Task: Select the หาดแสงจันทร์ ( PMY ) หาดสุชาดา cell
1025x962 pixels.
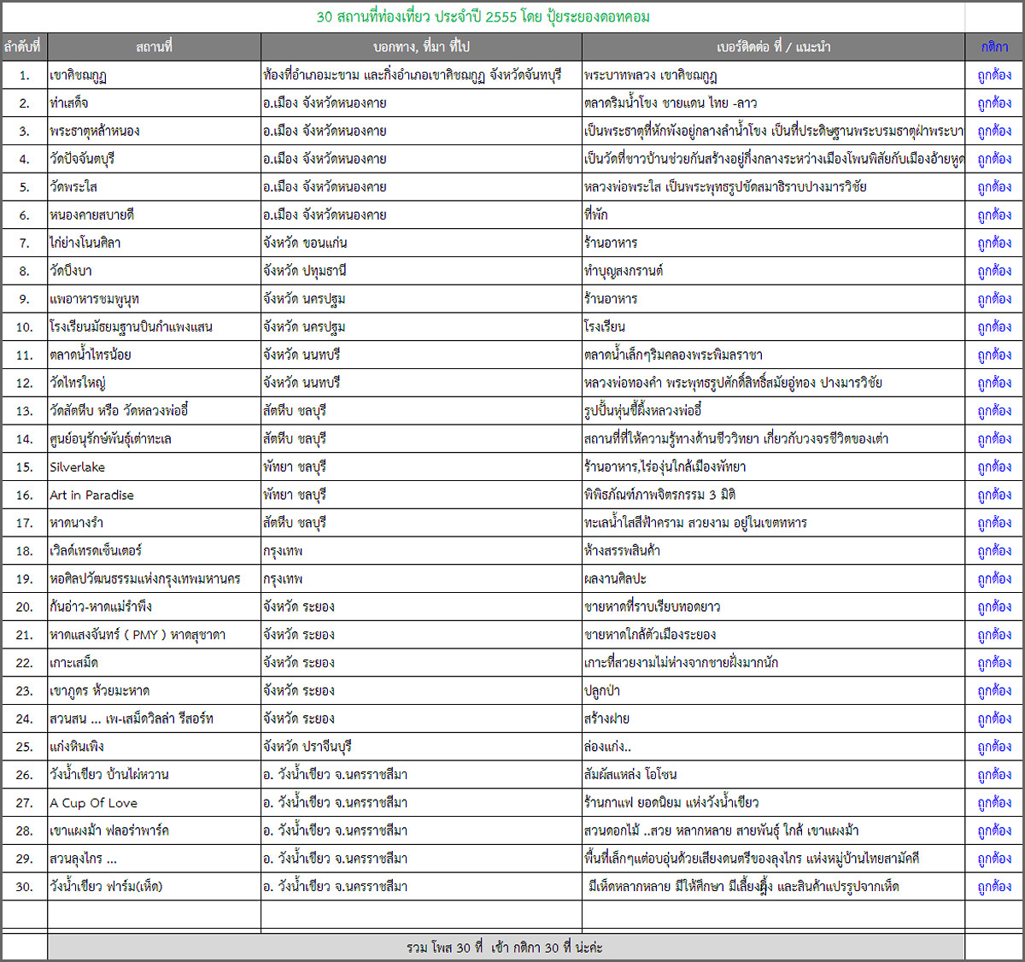Action: click(x=138, y=635)
